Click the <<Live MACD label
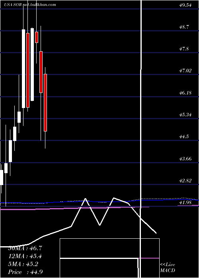The height and width of the screenshot is (278, 199). (168, 268)
